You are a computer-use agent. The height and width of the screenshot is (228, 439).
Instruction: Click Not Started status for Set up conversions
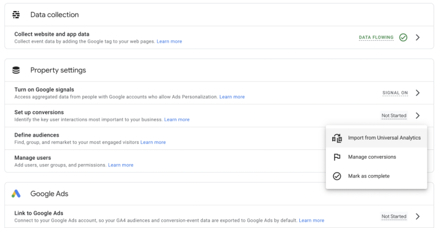(394, 115)
